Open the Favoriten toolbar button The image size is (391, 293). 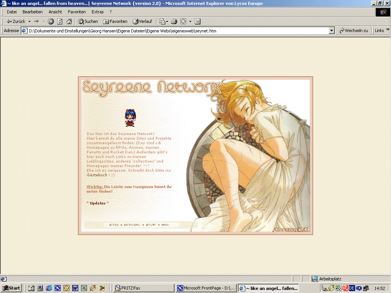[x=115, y=21]
